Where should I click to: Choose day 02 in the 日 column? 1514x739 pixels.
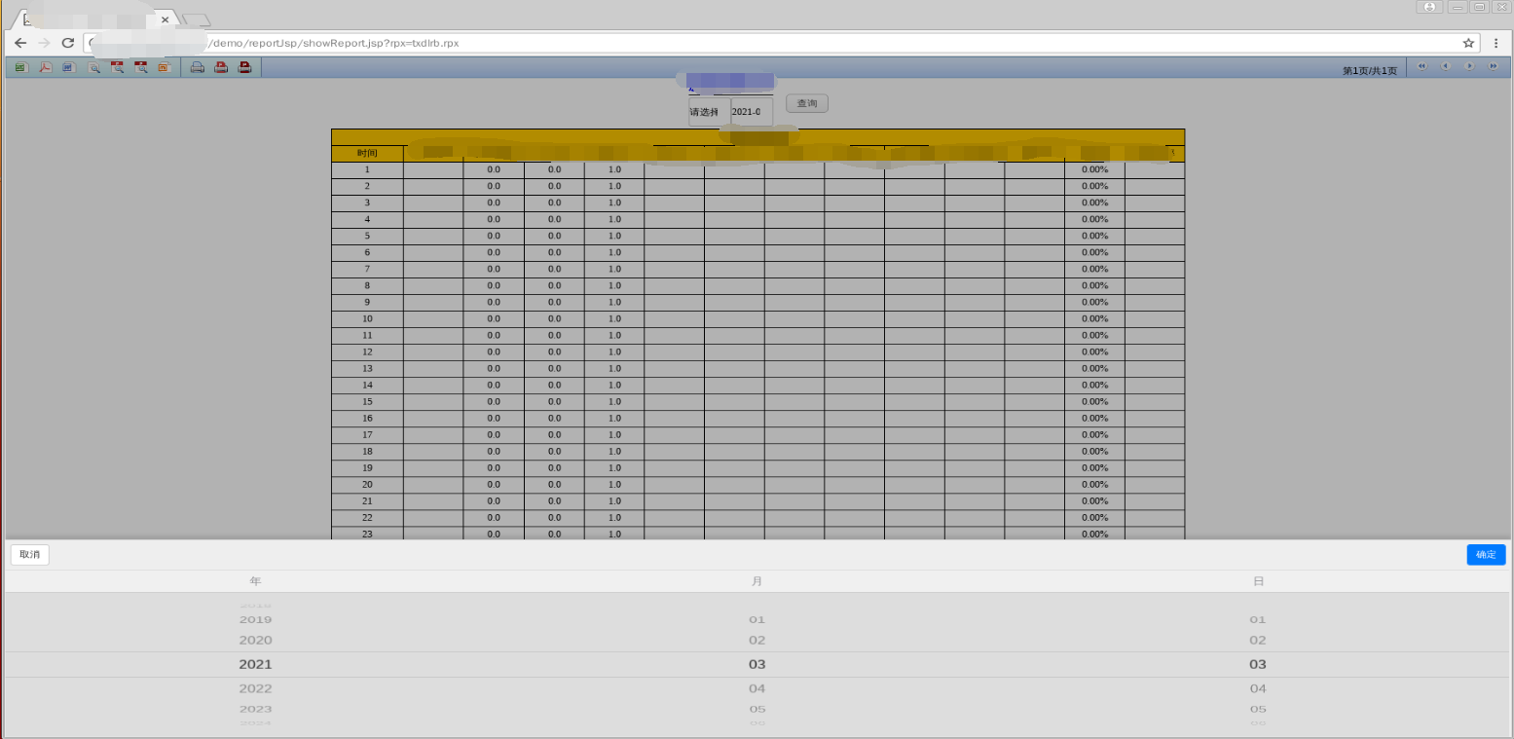point(1258,641)
